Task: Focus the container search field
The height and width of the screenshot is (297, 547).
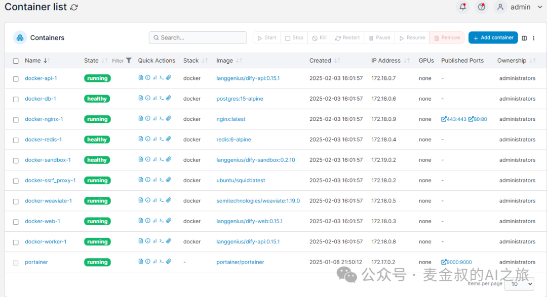Action: tap(198, 37)
